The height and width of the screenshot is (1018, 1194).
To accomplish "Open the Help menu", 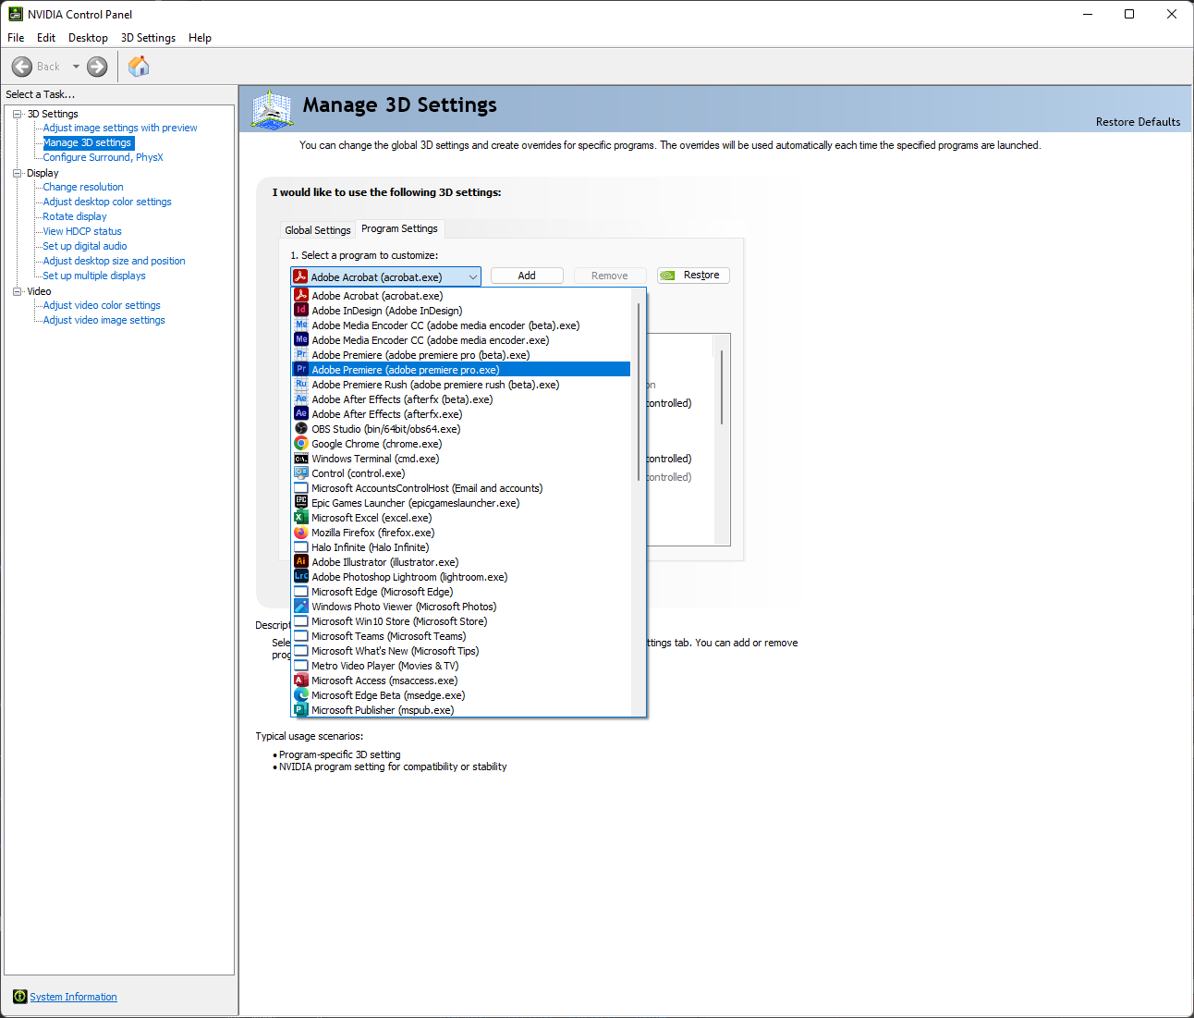I will [x=200, y=38].
